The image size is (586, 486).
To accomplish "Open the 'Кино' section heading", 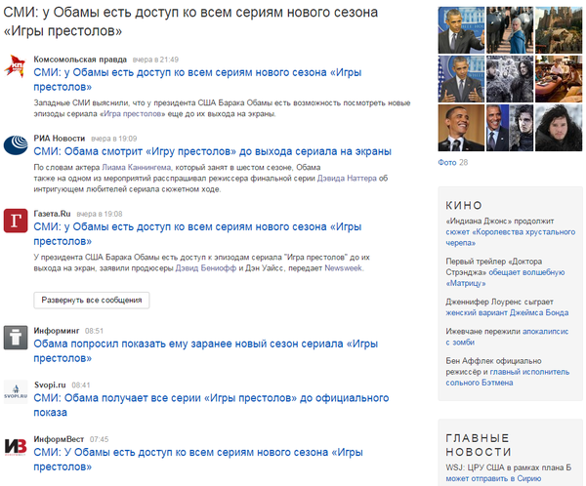I will pos(464,205).
